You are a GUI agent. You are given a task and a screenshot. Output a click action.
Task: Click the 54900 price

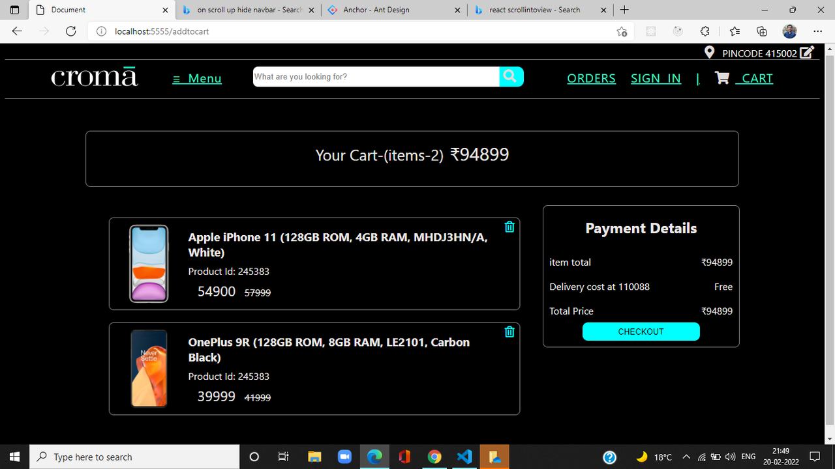(x=217, y=292)
